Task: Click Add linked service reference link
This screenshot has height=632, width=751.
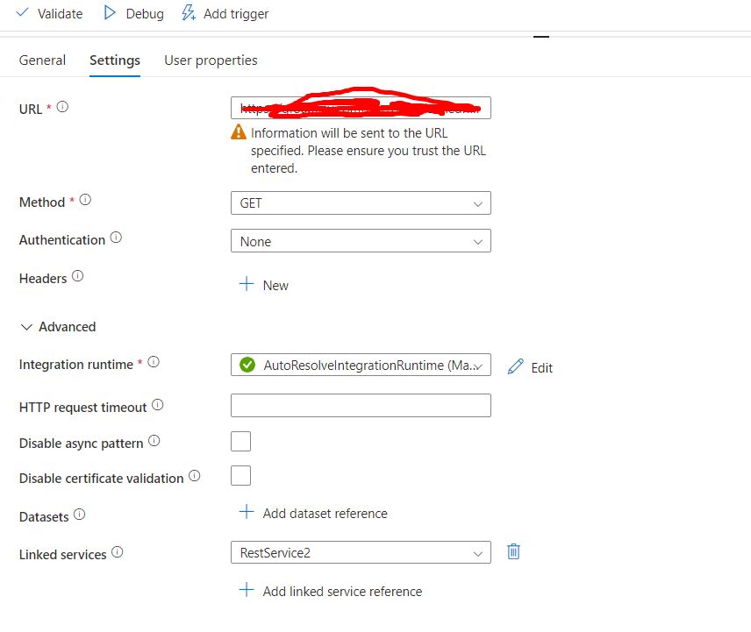Action: (342, 592)
